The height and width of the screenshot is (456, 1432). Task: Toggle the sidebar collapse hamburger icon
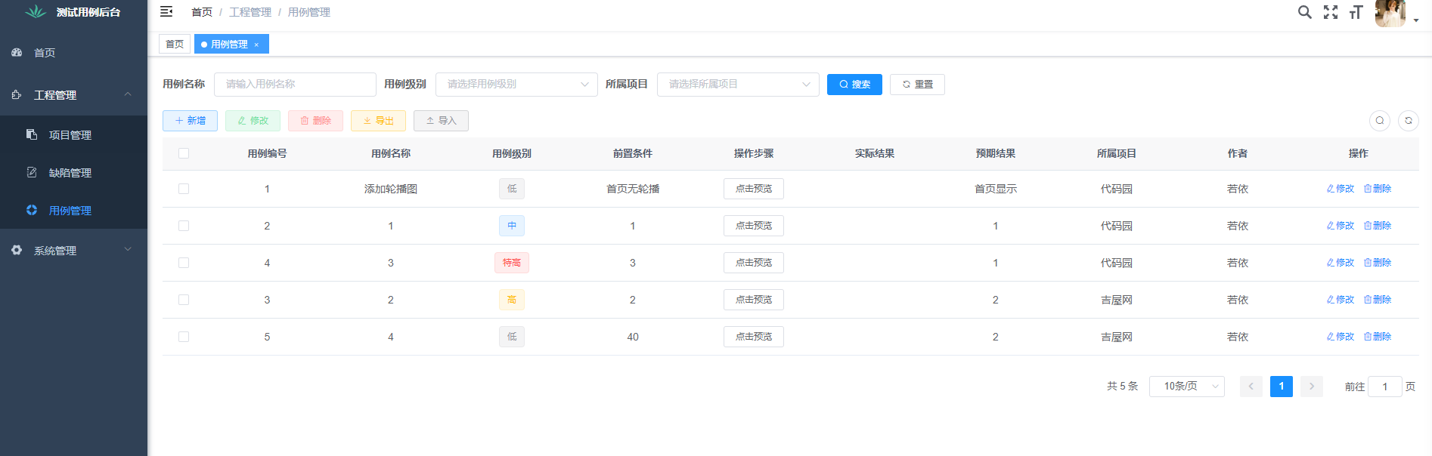click(166, 11)
